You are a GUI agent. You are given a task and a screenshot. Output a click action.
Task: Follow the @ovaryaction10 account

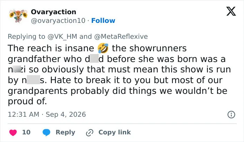click(103, 20)
